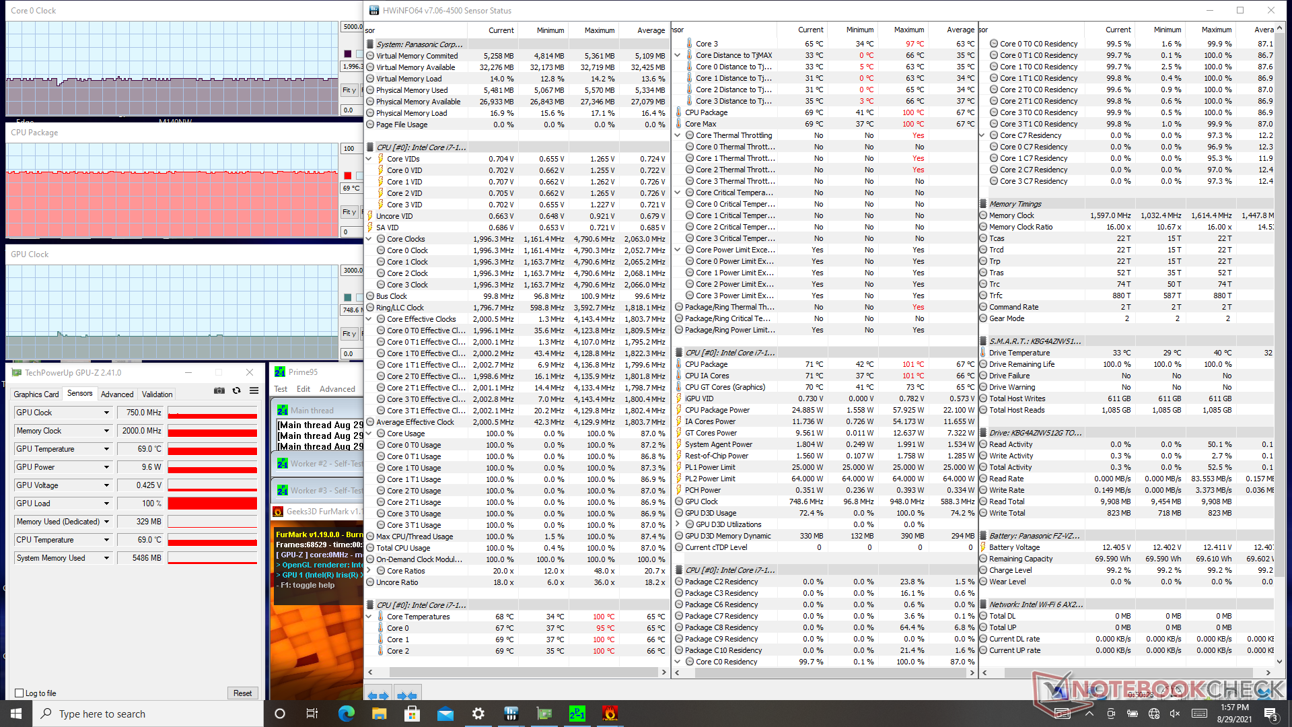Open HWiNFO taskbar icon

(x=511, y=714)
